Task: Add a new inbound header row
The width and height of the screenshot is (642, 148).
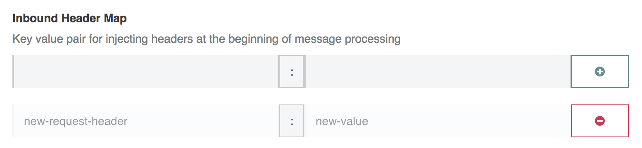Action: [x=599, y=72]
